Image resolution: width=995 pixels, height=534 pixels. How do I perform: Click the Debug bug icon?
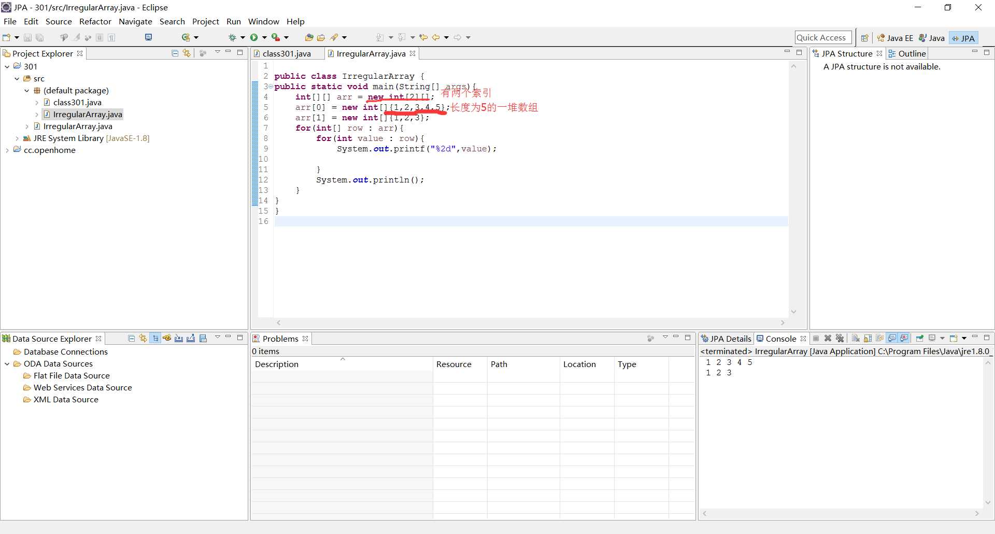point(233,37)
